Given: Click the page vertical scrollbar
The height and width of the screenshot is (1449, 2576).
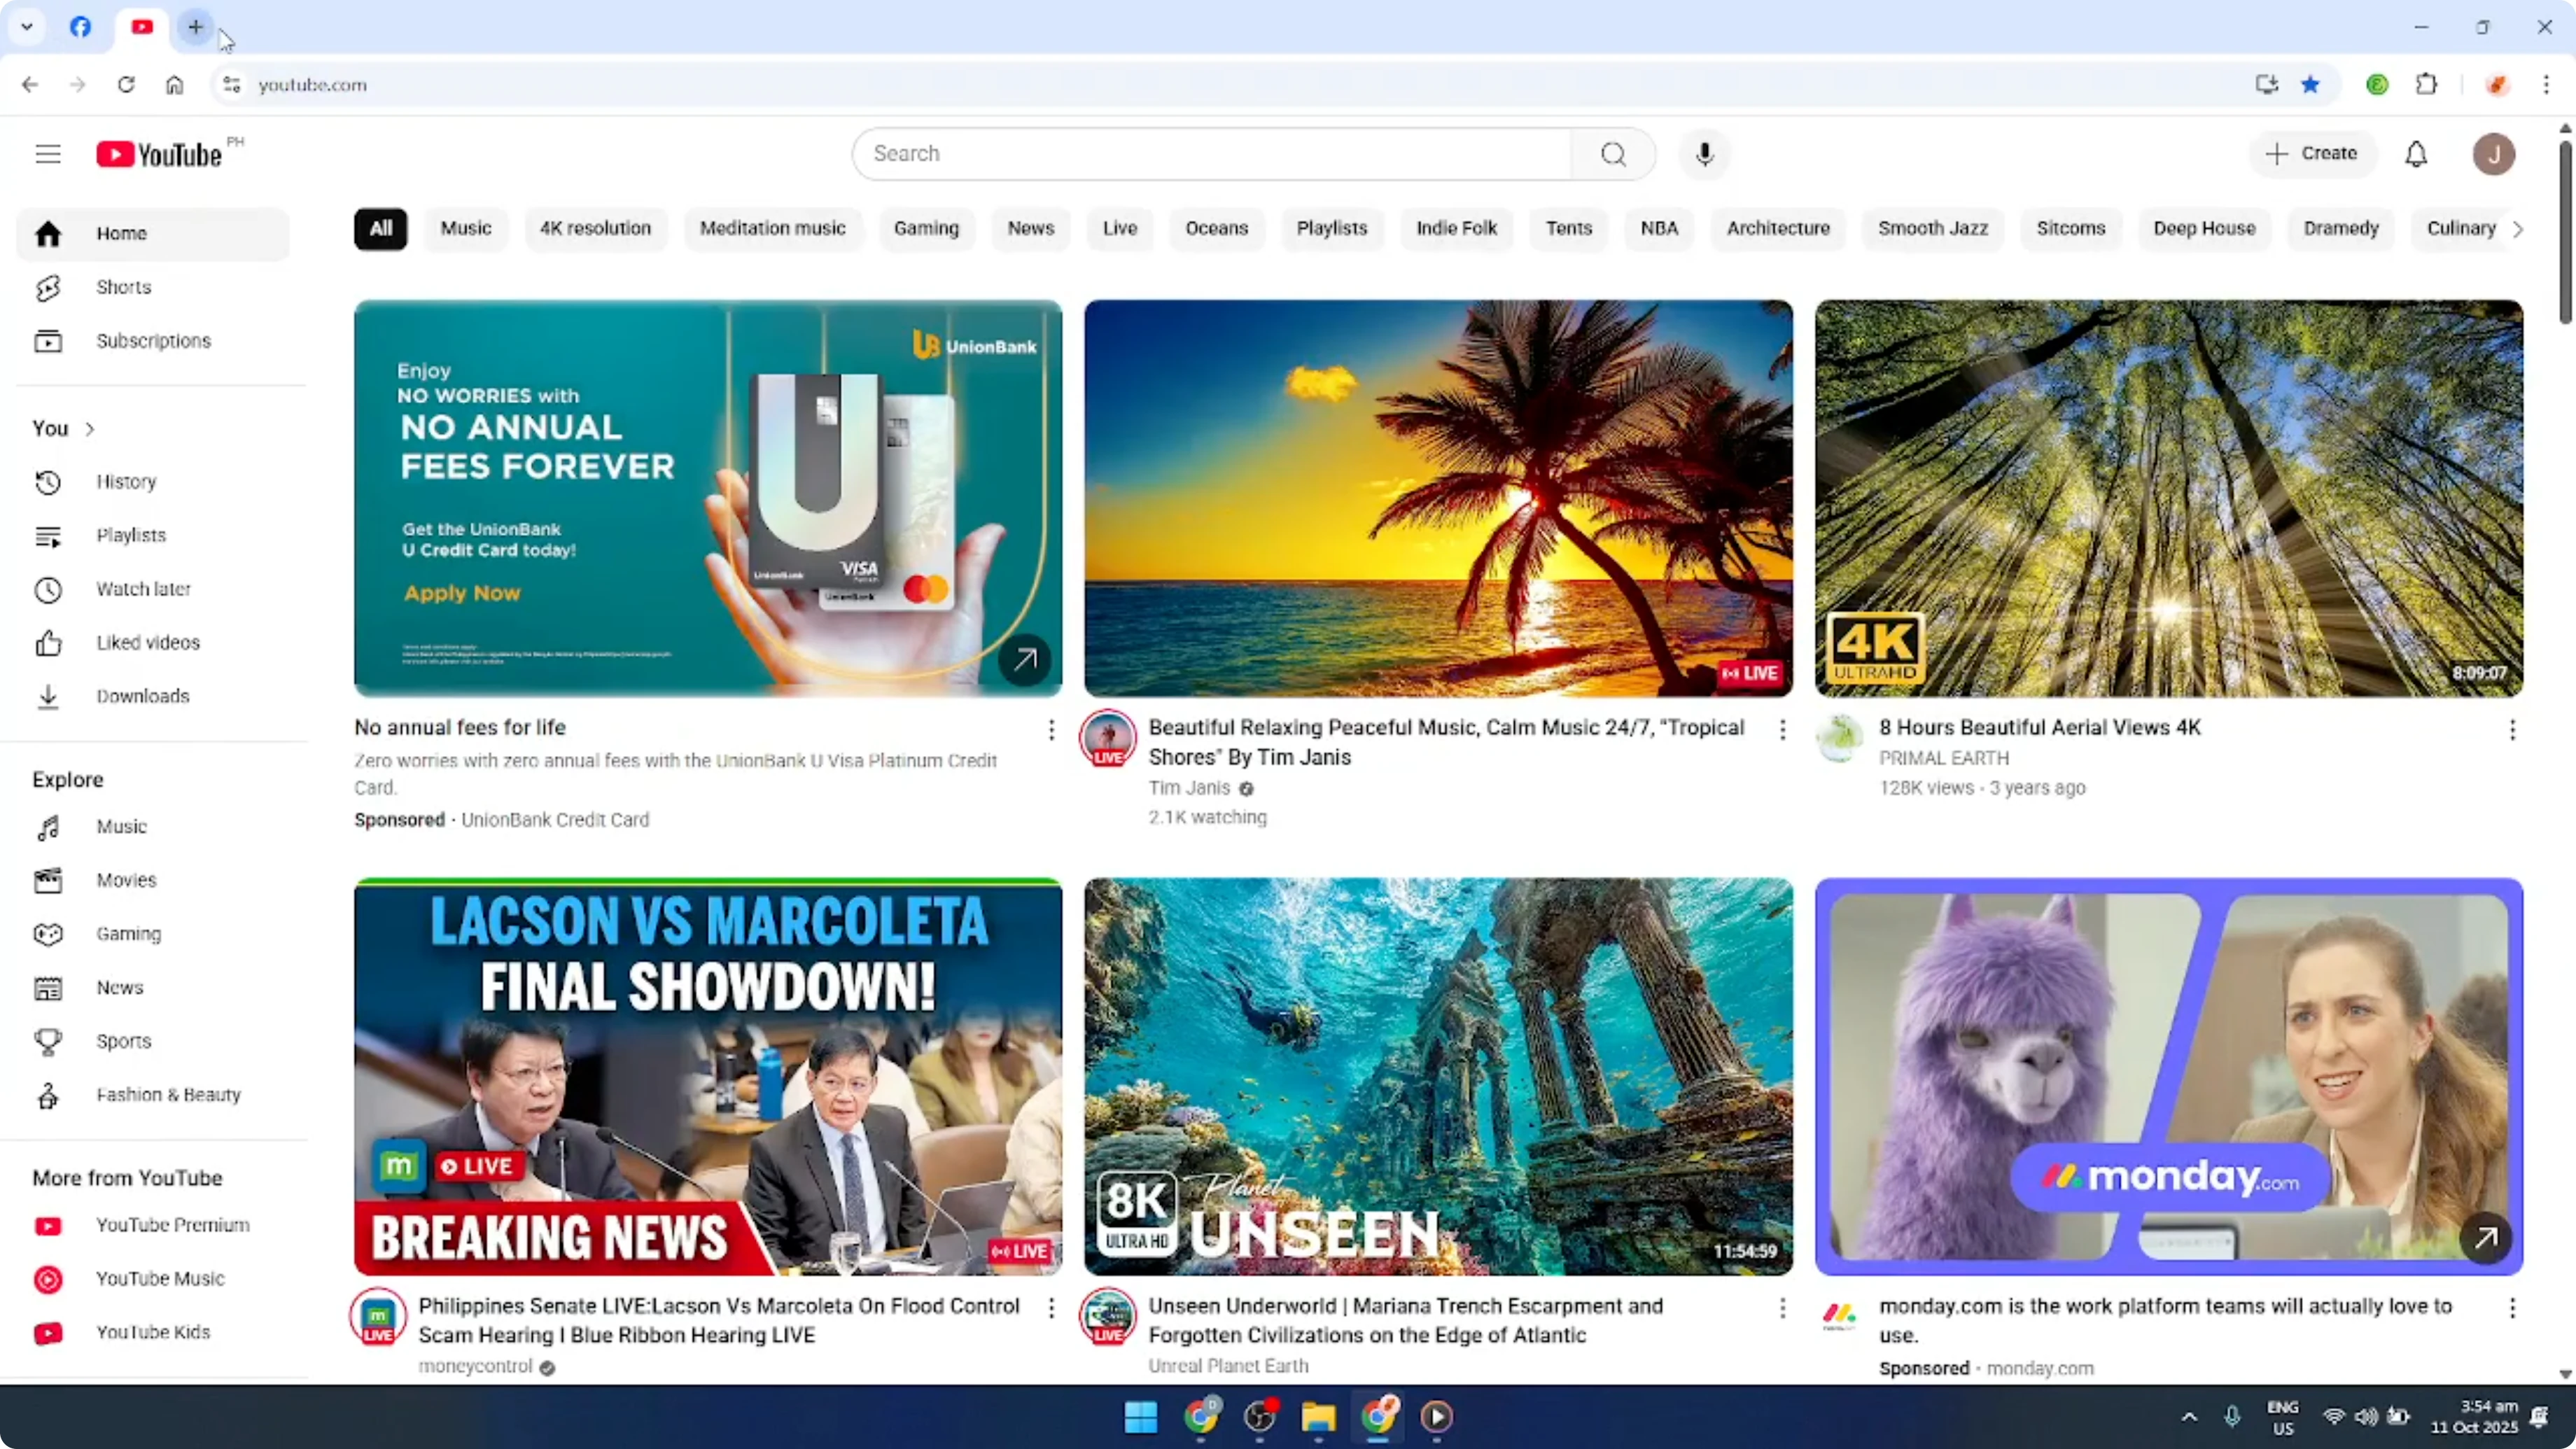Looking at the screenshot, I should point(2565,232).
